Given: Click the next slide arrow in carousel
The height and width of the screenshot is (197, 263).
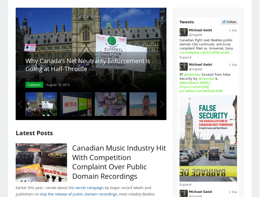Looking at the screenshot, I should pos(162,104).
